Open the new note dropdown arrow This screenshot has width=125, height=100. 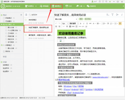click(x=36, y=6)
